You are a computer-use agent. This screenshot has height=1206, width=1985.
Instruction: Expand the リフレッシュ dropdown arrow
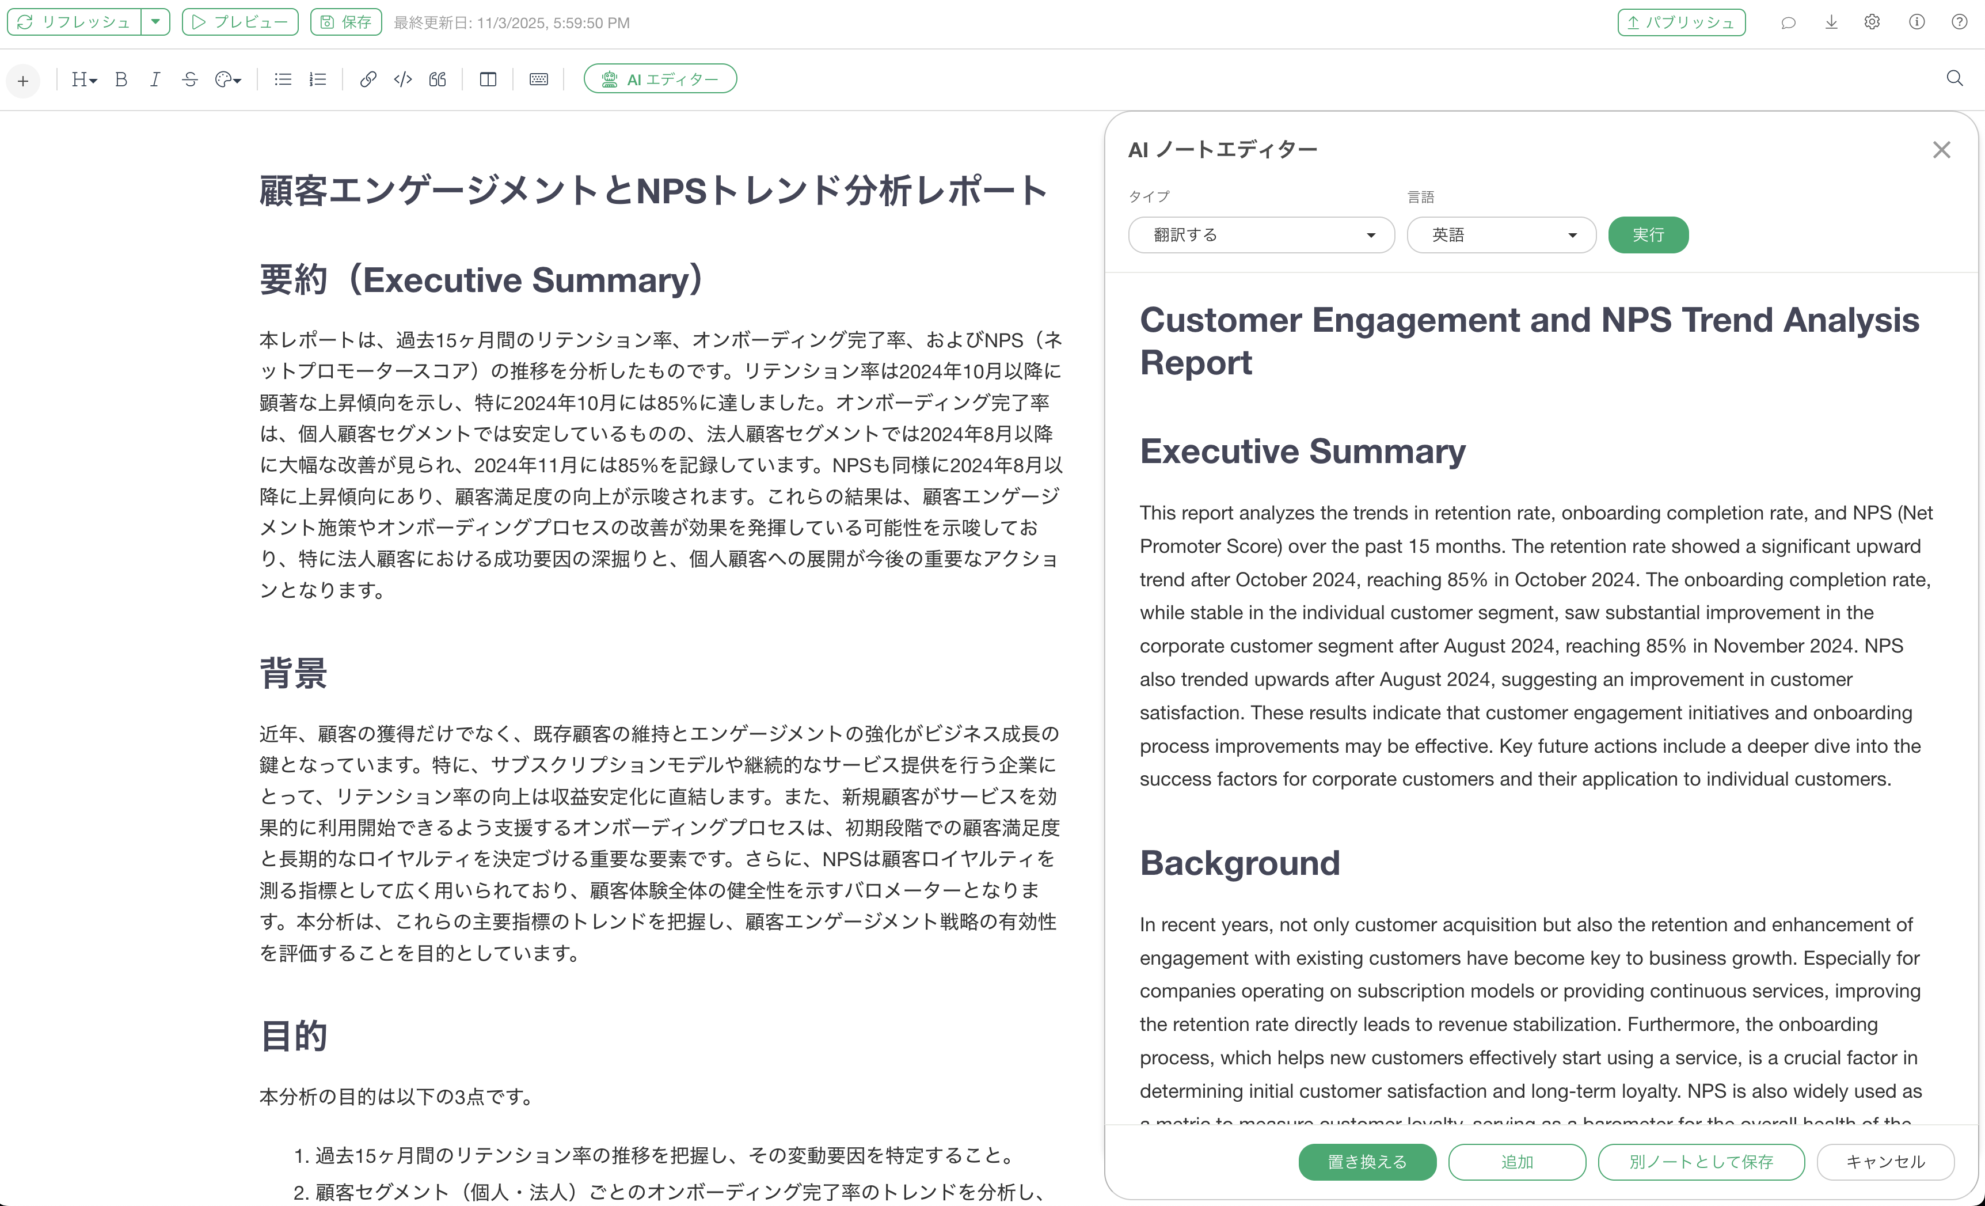(155, 22)
